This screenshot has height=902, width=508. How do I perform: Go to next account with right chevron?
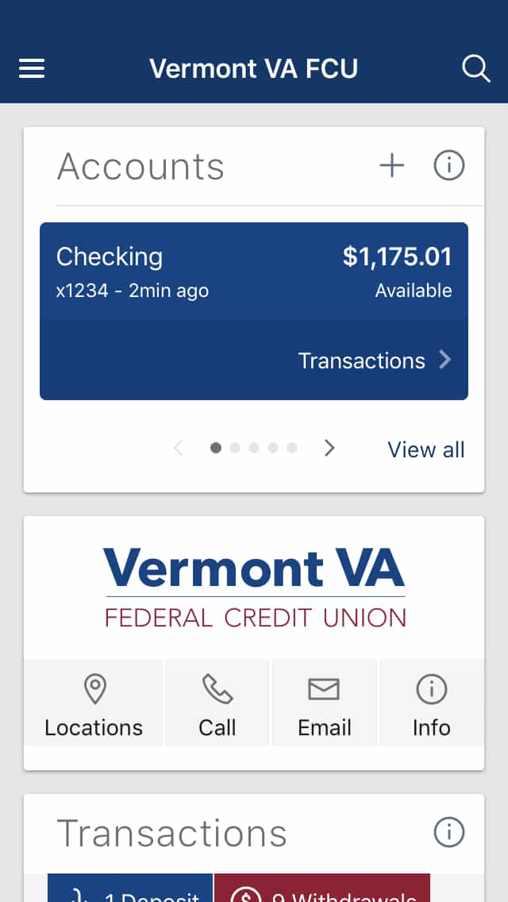coord(329,448)
